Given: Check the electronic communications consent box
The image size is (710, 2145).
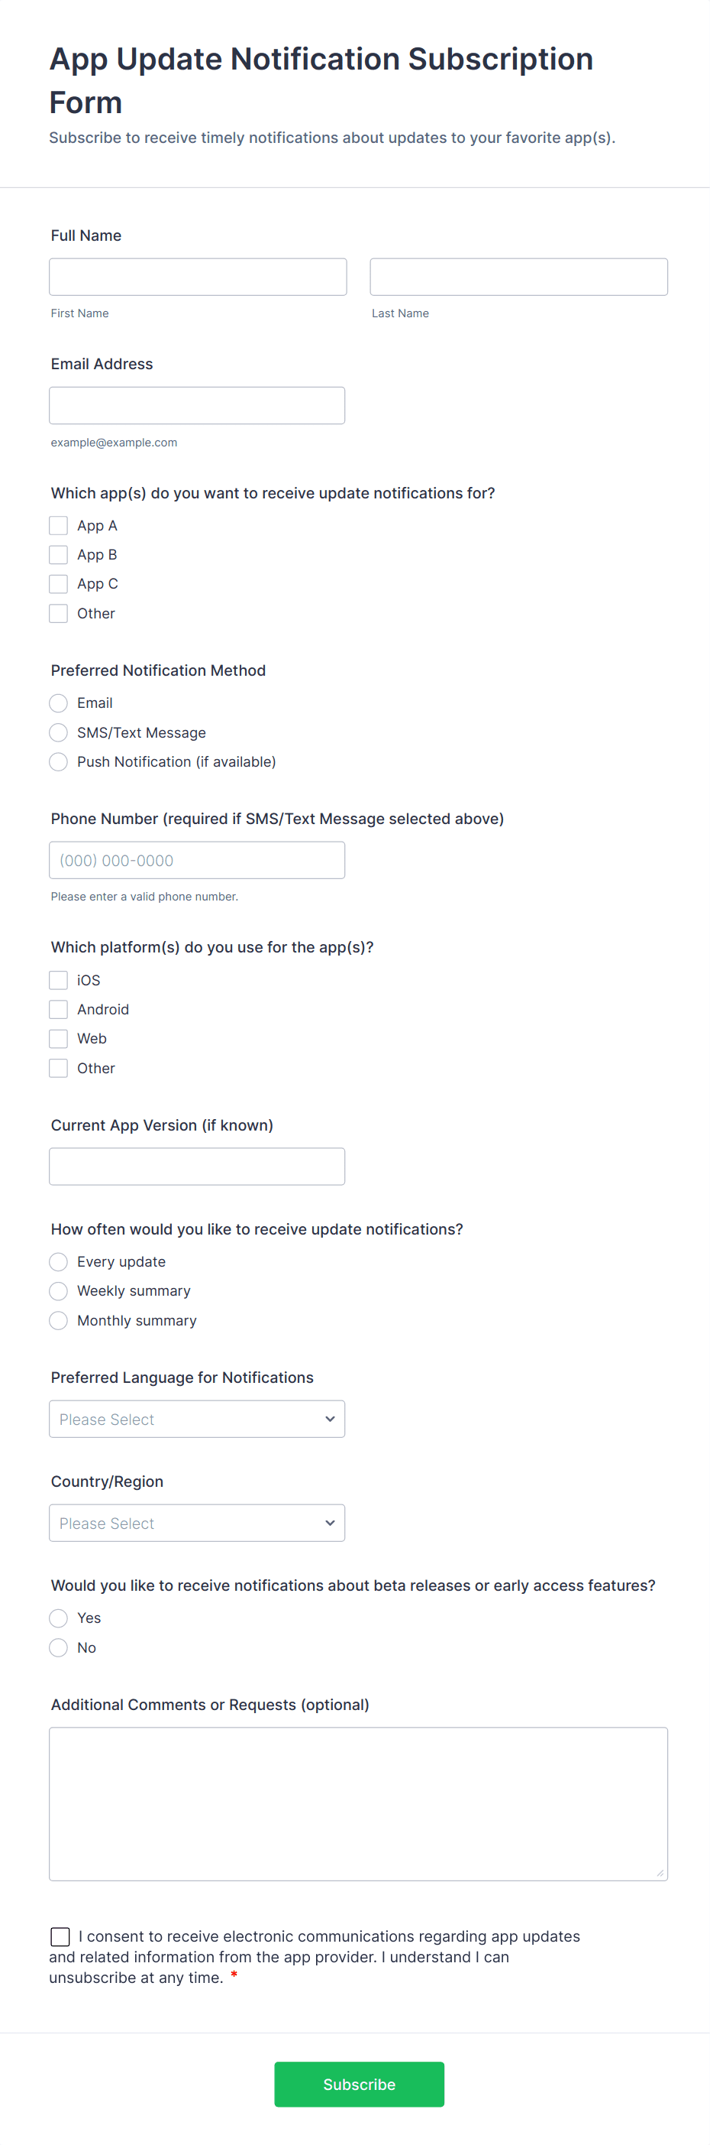Looking at the screenshot, I should [x=60, y=1936].
